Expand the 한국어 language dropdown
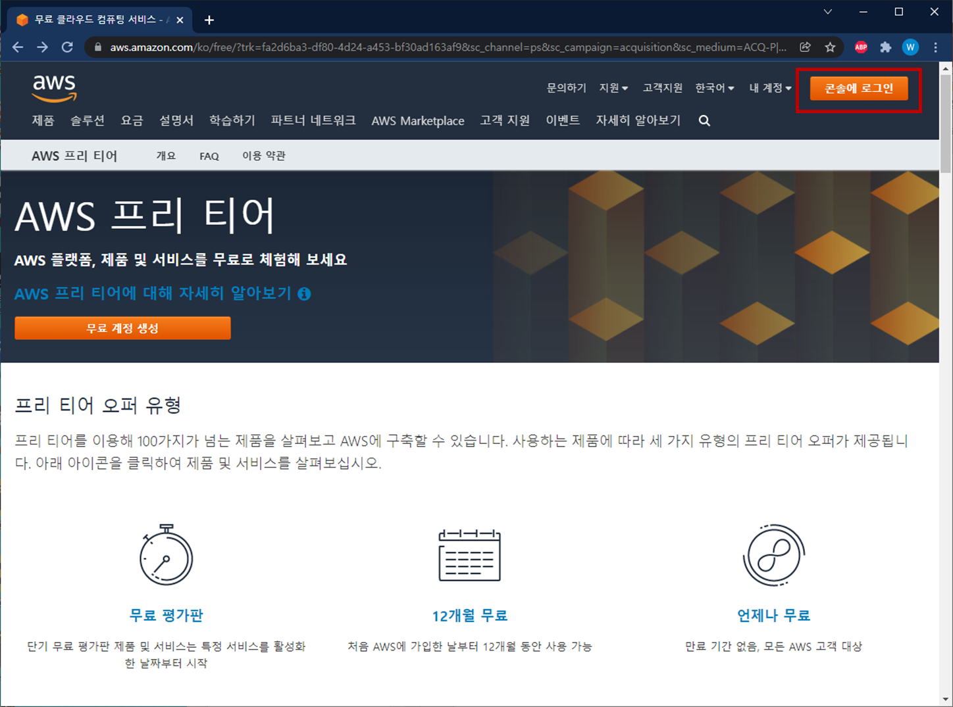953x707 pixels. (715, 88)
